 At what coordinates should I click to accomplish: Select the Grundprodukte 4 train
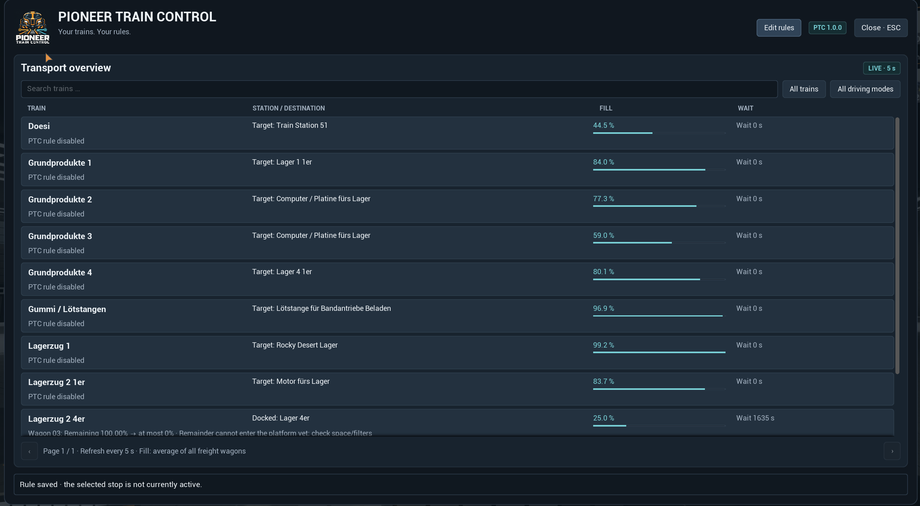coord(457,279)
